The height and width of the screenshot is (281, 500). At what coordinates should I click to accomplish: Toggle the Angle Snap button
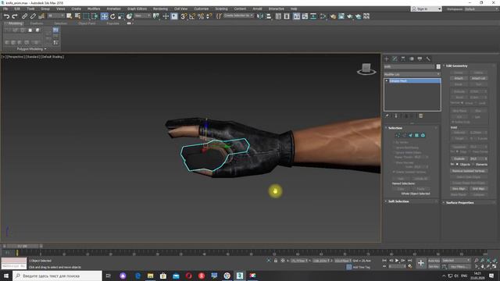[192, 16]
